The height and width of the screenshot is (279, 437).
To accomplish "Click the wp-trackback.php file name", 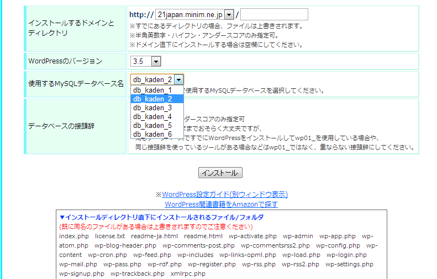I will click(x=138, y=273).
